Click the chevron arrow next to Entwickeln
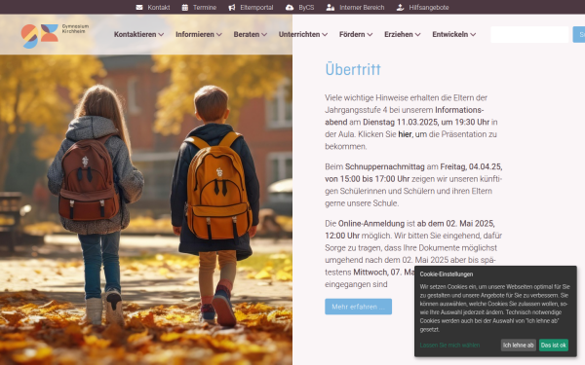585x365 pixels. tap(473, 35)
